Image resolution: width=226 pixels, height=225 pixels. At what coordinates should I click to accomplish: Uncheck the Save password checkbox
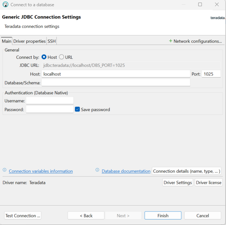click(x=78, y=110)
